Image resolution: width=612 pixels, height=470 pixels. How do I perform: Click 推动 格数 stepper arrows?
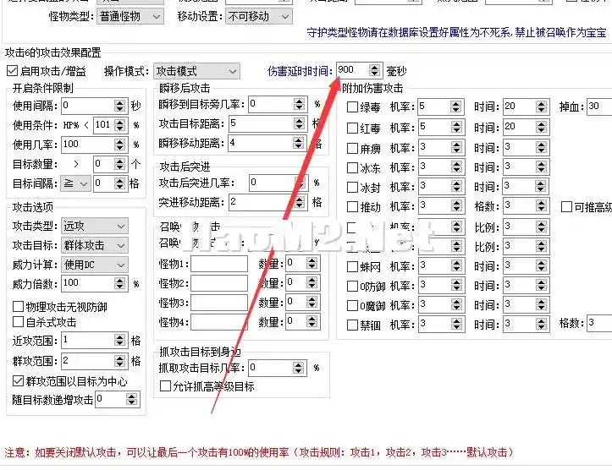pyautogui.click(x=541, y=205)
